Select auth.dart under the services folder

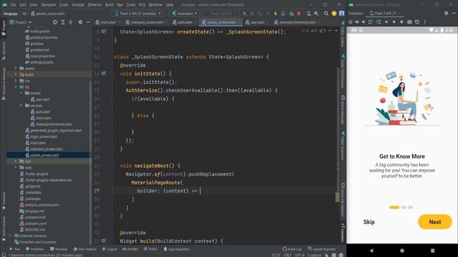(43, 112)
